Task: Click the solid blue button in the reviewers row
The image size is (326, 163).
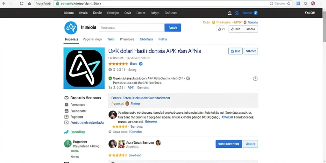Action: point(229,144)
